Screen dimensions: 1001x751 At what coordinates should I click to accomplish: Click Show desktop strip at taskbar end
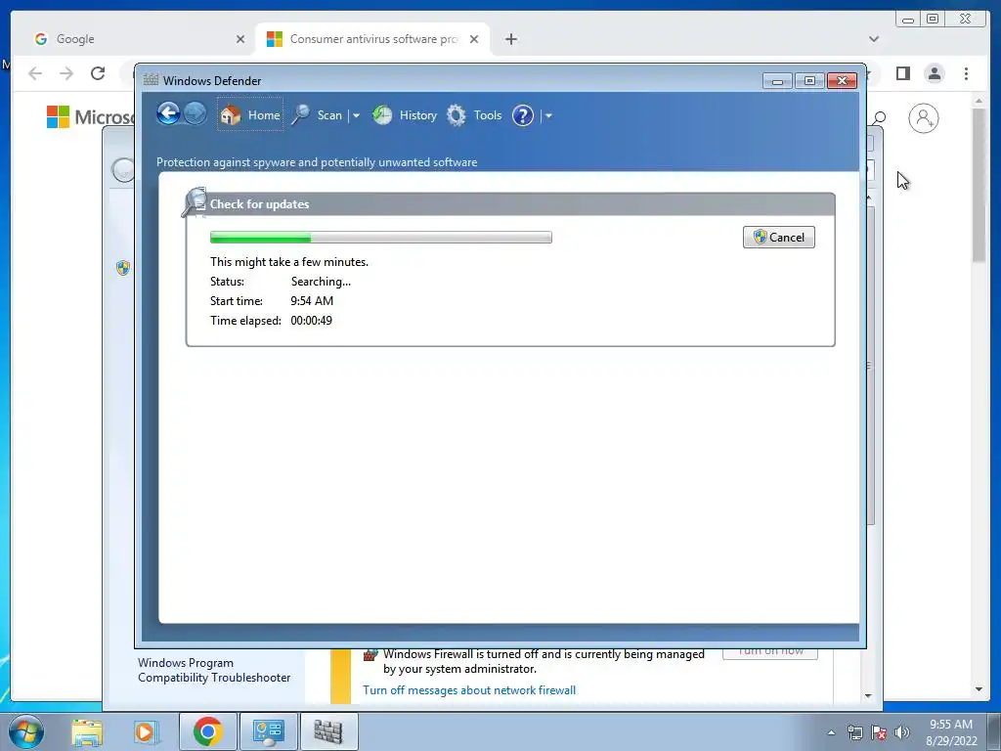pos(994,731)
